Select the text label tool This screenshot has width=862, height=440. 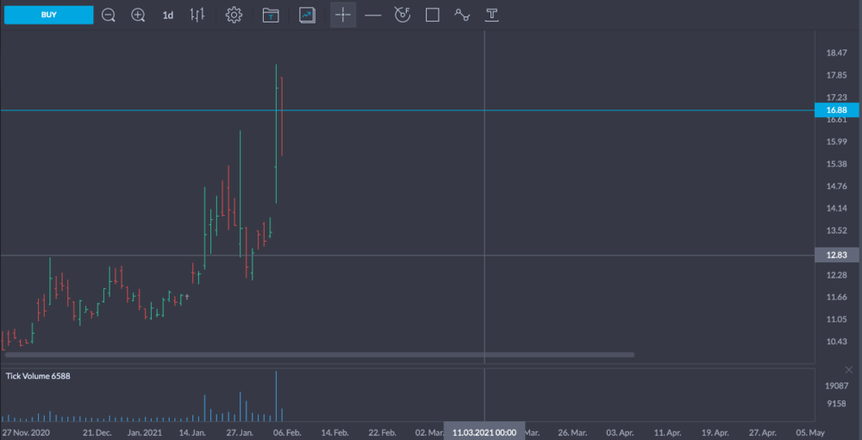[491, 16]
